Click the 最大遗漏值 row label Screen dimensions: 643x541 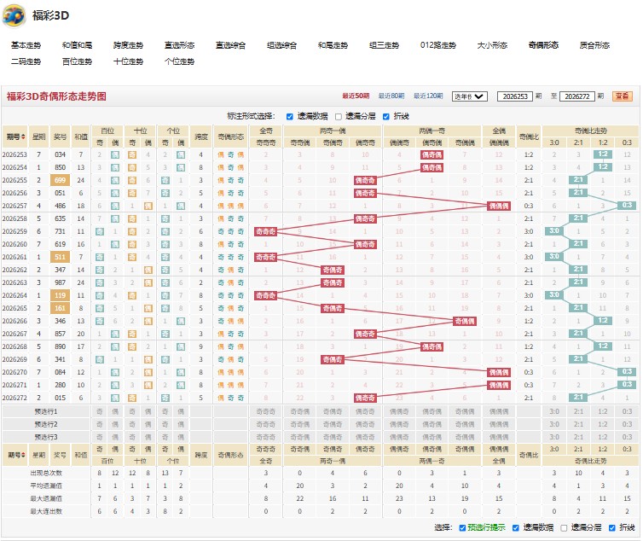point(46,498)
